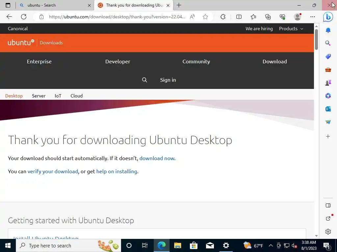Expand the Products dropdown
This screenshot has width=337, height=252.
coord(291,29)
